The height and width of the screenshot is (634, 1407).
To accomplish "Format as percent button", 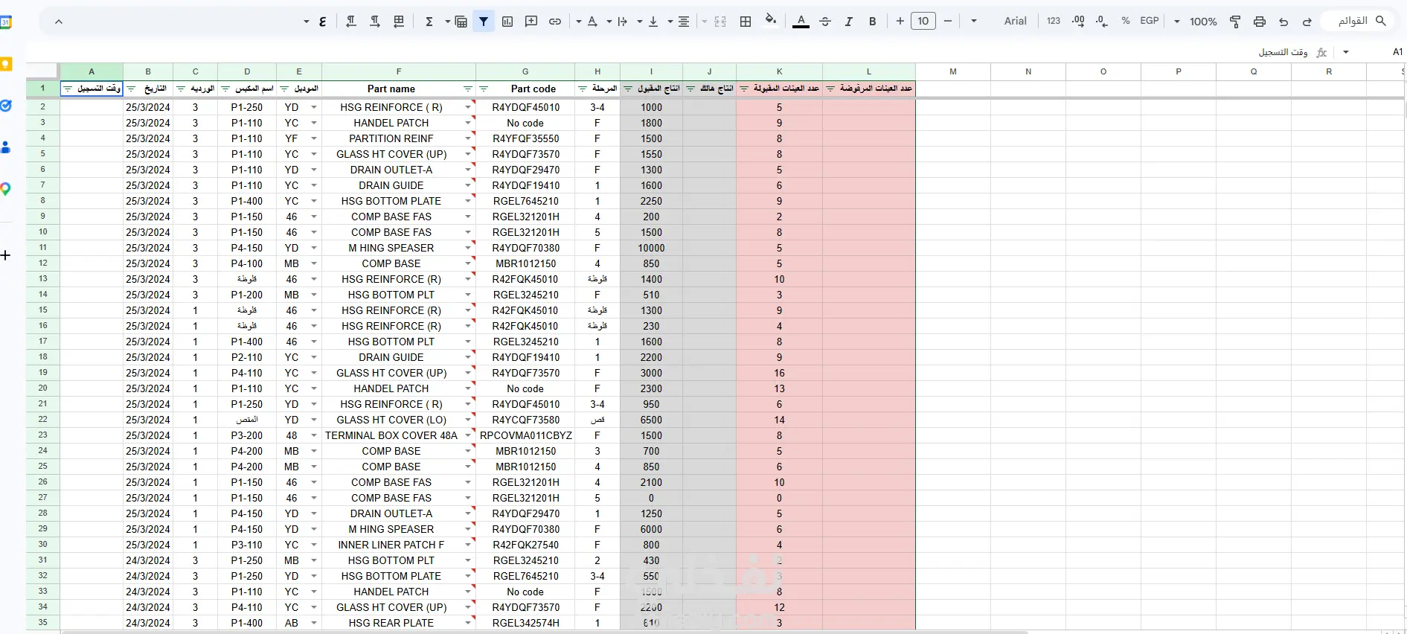I will point(1126,21).
